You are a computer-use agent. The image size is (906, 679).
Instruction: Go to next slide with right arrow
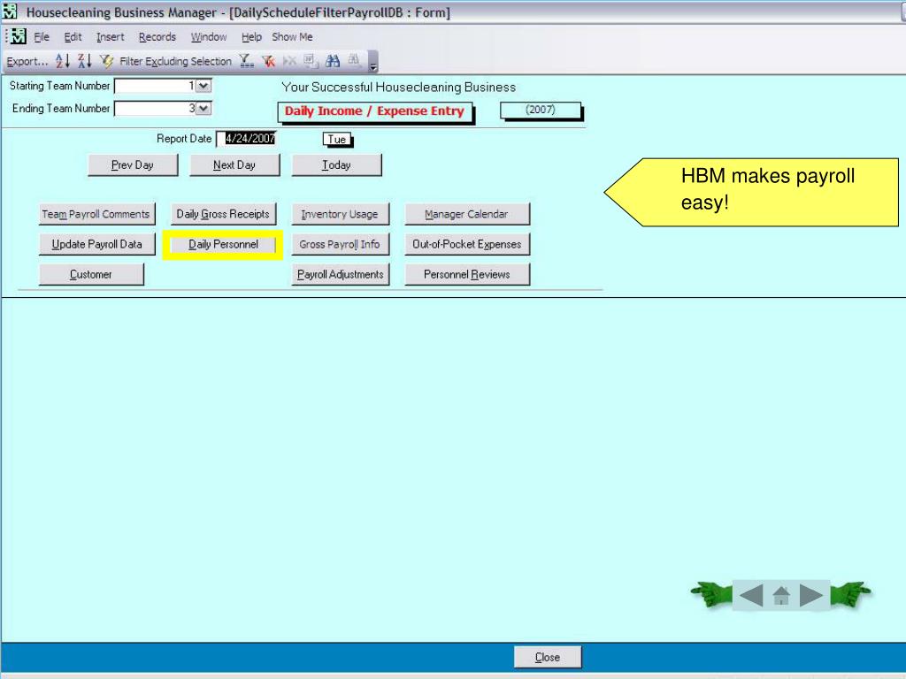pyautogui.click(x=811, y=595)
